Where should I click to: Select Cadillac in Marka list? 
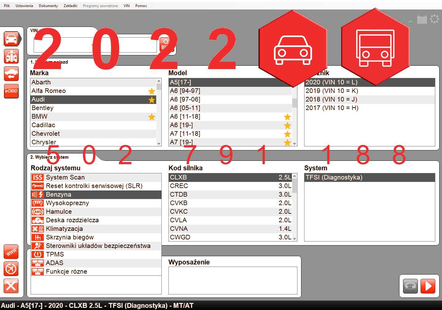[x=93, y=125]
